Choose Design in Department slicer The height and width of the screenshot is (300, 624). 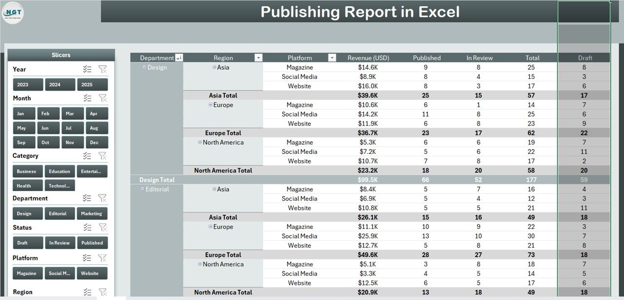pos(28,213)
